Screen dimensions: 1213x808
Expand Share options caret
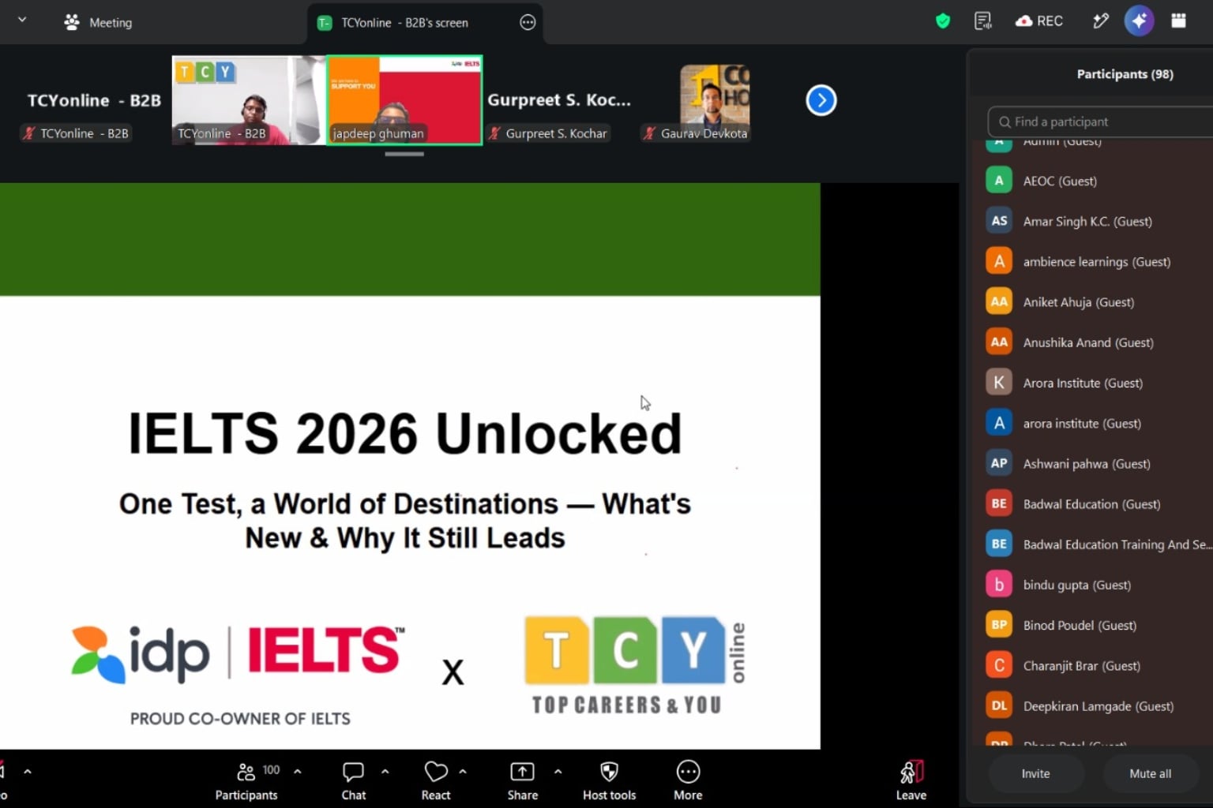point(558,771)
